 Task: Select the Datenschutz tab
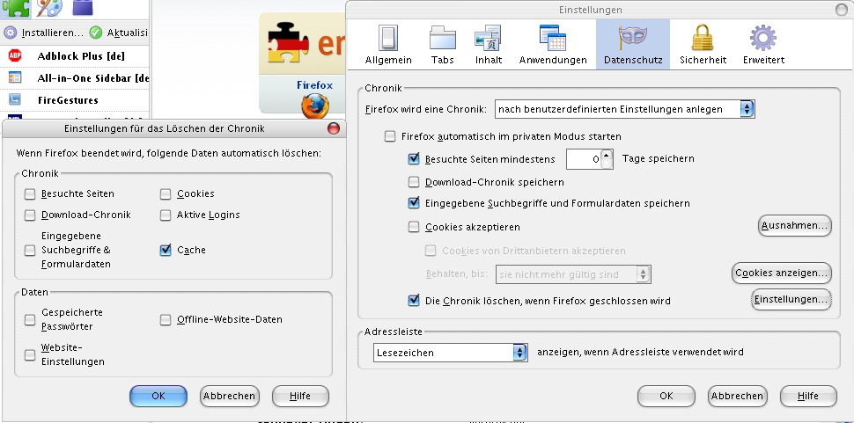coord(632,45)
